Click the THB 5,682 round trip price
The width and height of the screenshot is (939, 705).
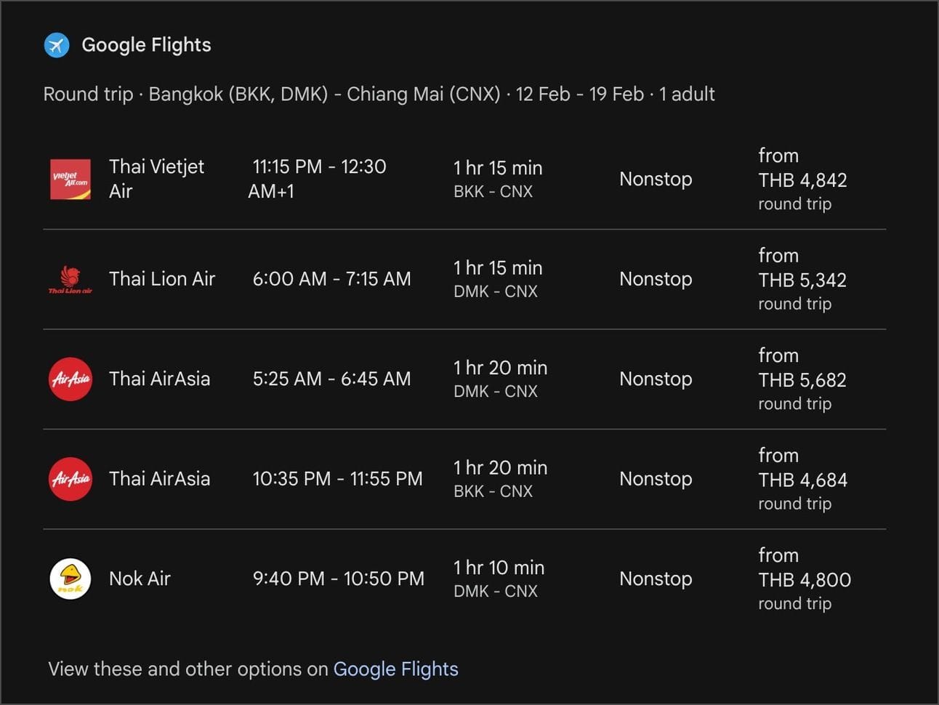pos(802,380)
